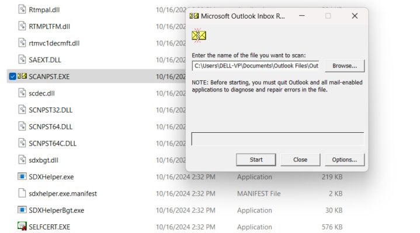Select the scdec.dll file entry

[x=41, y=93]
